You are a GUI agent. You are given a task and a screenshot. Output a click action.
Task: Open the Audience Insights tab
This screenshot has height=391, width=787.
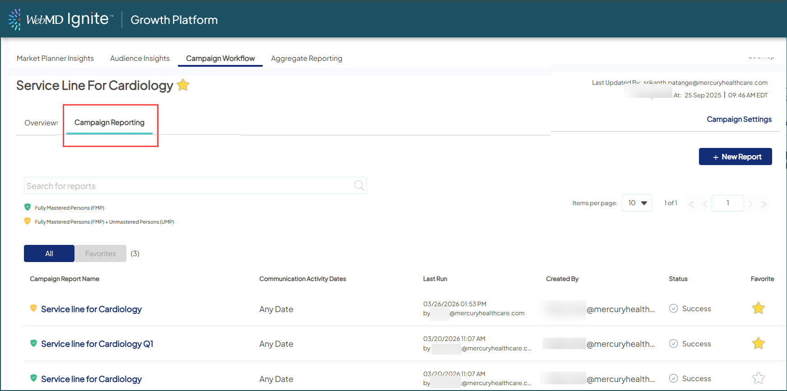(x=140, y=58)
